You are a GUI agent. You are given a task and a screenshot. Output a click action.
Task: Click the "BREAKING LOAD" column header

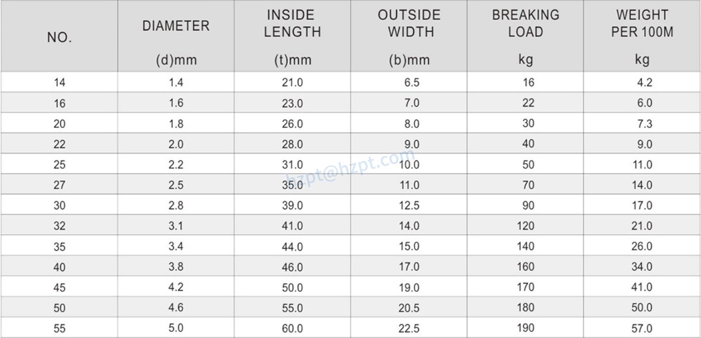pyautogui.click(x=525, y=24)
